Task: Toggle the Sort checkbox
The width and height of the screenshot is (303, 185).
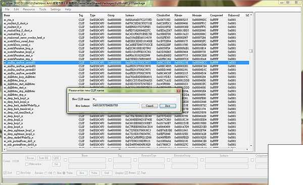Action: tap(5, 173)
